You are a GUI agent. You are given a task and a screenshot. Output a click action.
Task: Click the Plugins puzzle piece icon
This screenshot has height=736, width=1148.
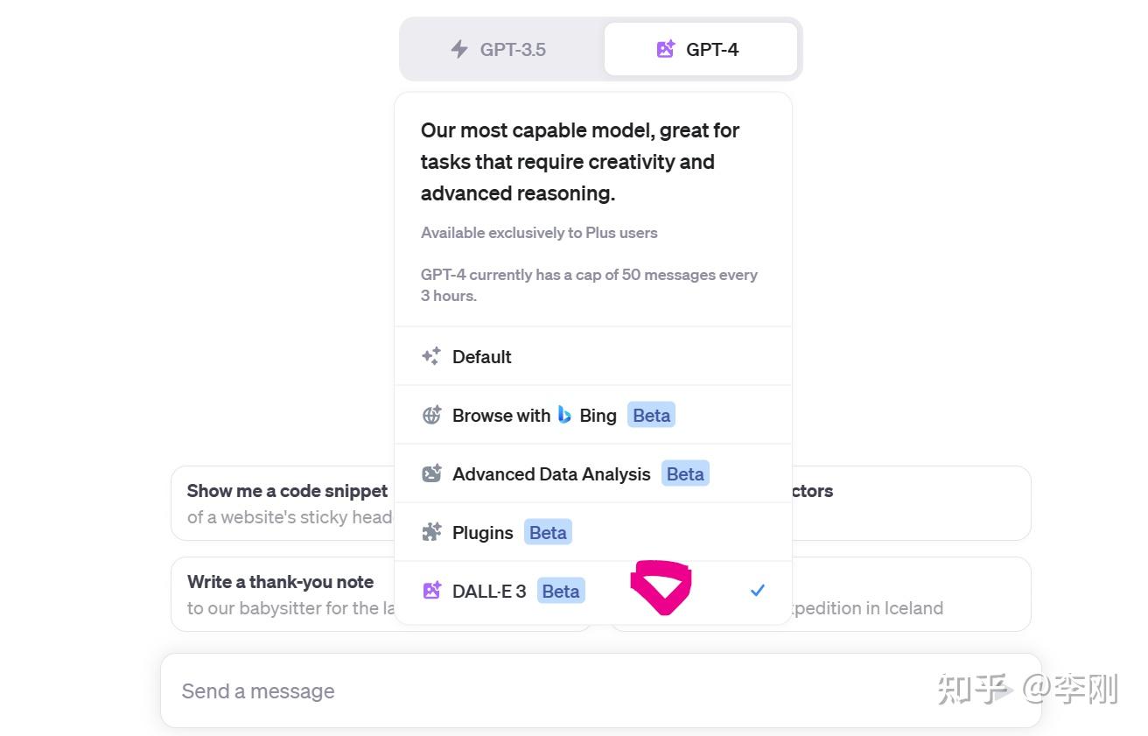pos(431,532)
